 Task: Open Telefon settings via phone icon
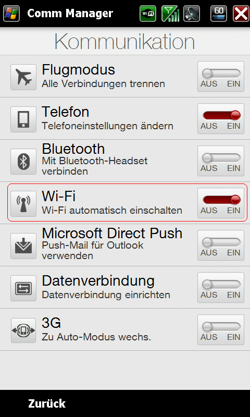pos(23,119)
